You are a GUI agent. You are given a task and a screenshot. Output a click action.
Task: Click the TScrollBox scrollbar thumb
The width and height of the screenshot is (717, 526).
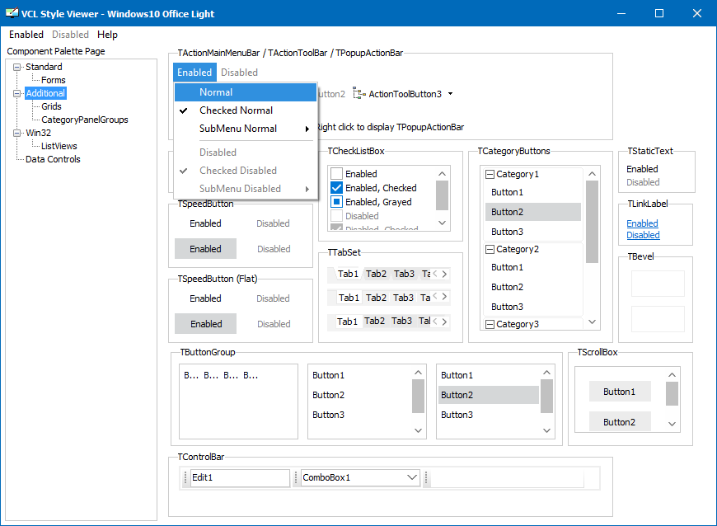672,394
